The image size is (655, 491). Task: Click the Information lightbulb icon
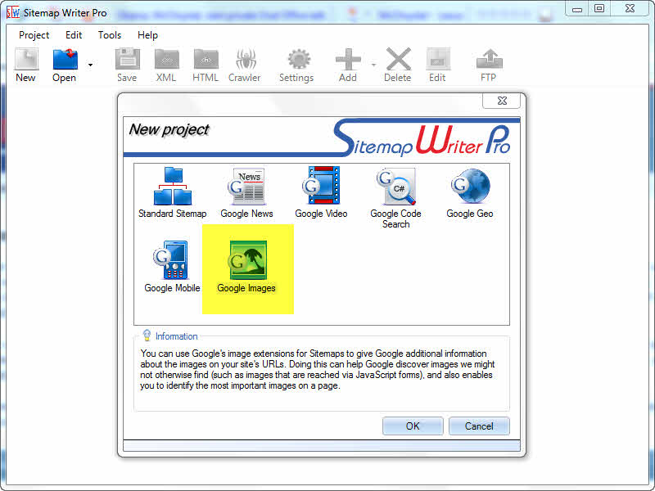[x=147, y=335]
